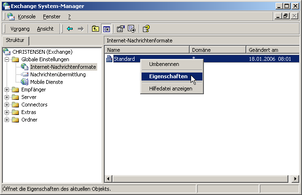Click the Standard name in list
Image resolution: width=302 pixels, height=195 pixels.
coord(124,59)
